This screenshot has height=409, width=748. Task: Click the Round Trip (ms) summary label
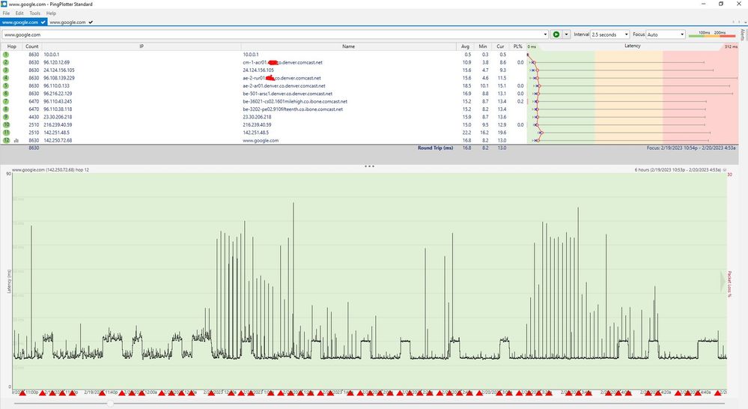coord(435,148)
